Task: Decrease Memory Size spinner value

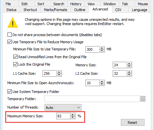Action: coord(129,66)
